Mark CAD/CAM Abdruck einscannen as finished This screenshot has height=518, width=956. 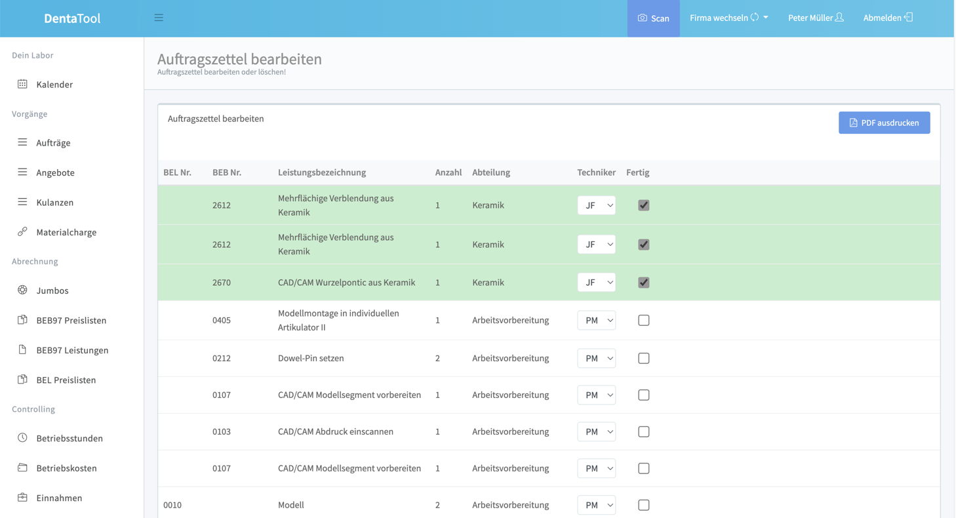[643, 431]
